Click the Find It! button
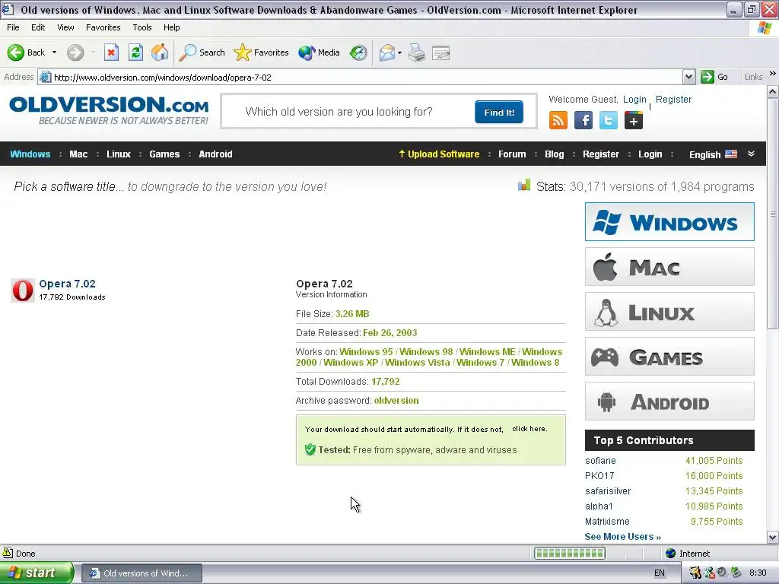The image size is (779, 584). click(x=499, y=113)
